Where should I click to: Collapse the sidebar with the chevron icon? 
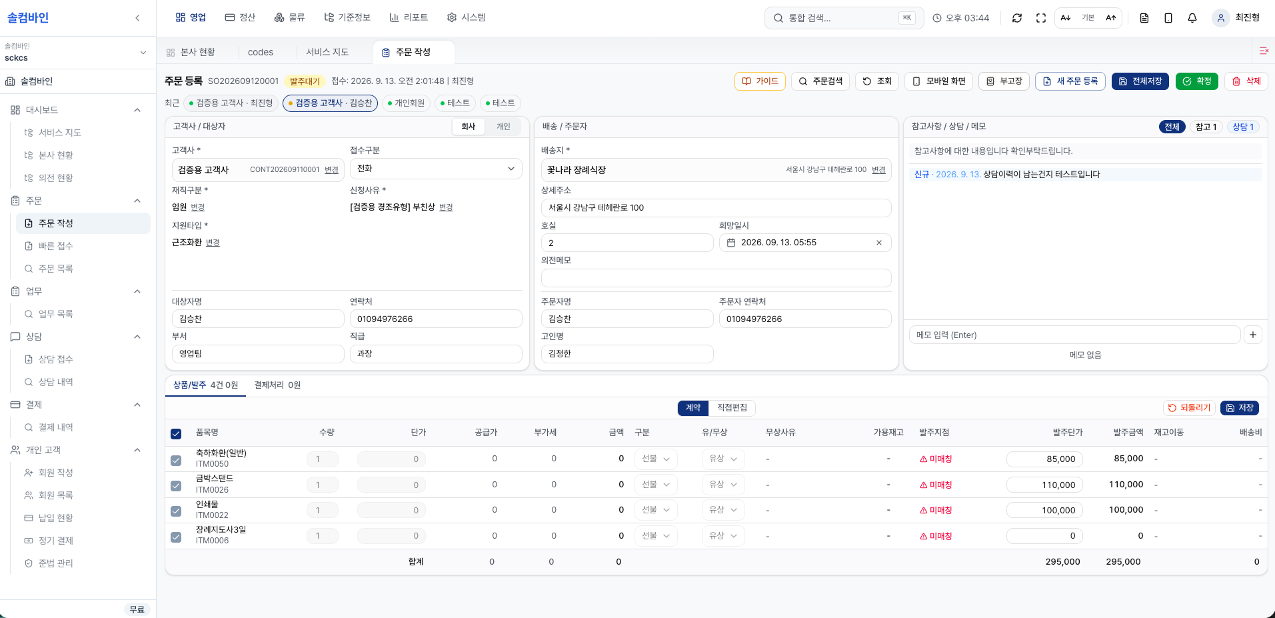click(137, 18)
